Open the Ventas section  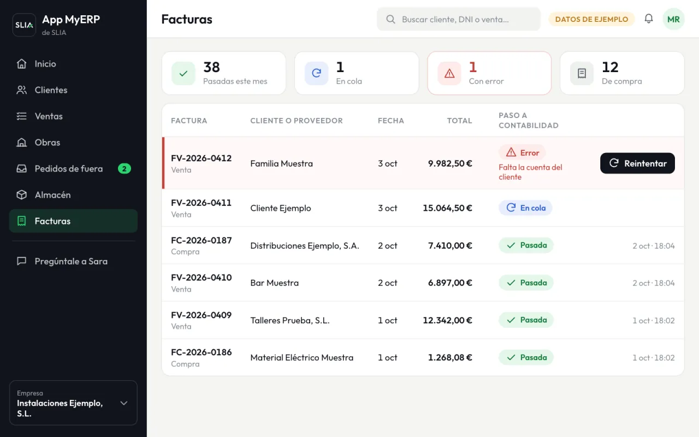[73, 116]
